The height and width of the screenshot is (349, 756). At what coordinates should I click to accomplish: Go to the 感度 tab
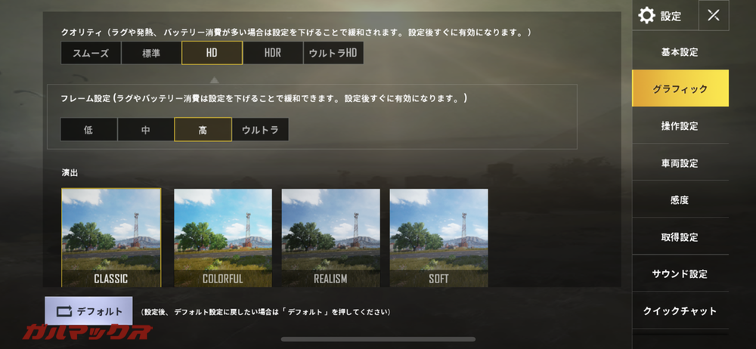[680, 199]
